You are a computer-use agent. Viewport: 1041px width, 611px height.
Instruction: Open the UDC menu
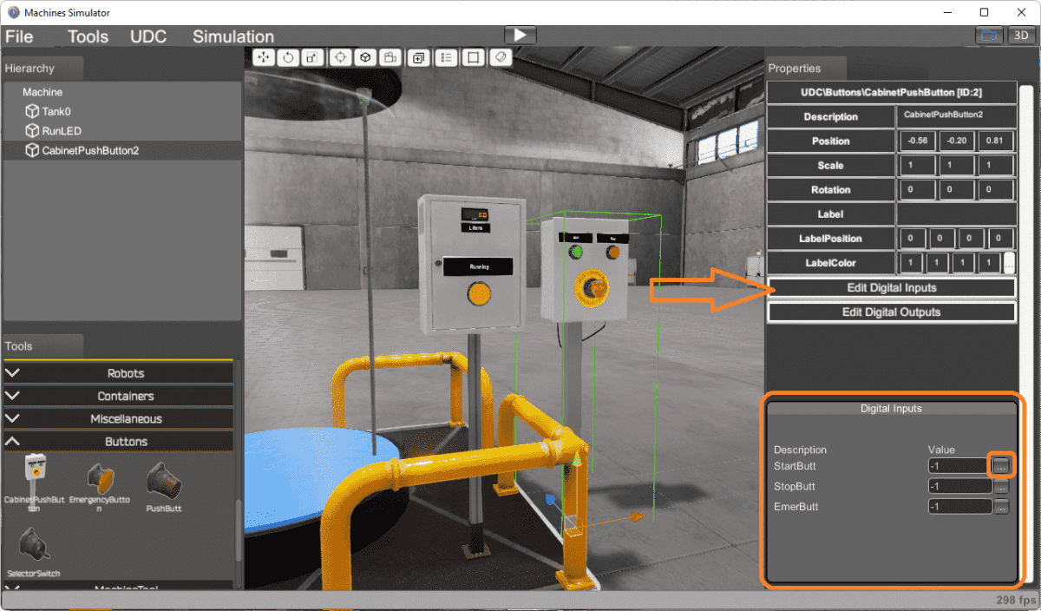click(147, 36)
